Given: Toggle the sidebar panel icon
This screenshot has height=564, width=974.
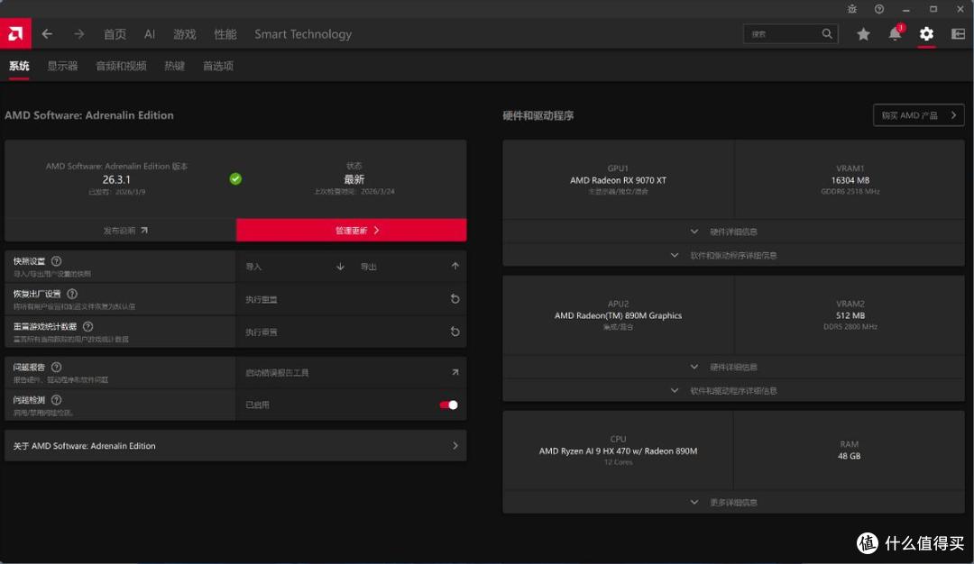Looking at the screenshot, I should [x=958, y=34].
